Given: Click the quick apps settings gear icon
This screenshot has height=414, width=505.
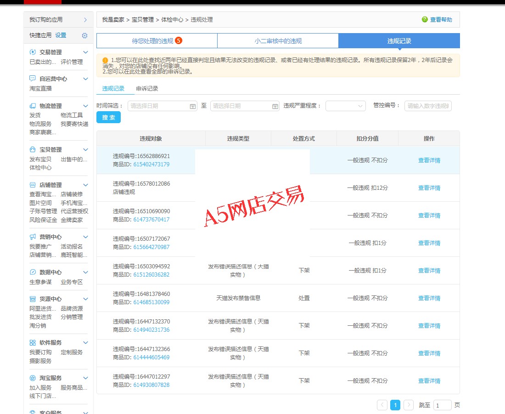Looking at the screenshot, I should tap(84, 35).
